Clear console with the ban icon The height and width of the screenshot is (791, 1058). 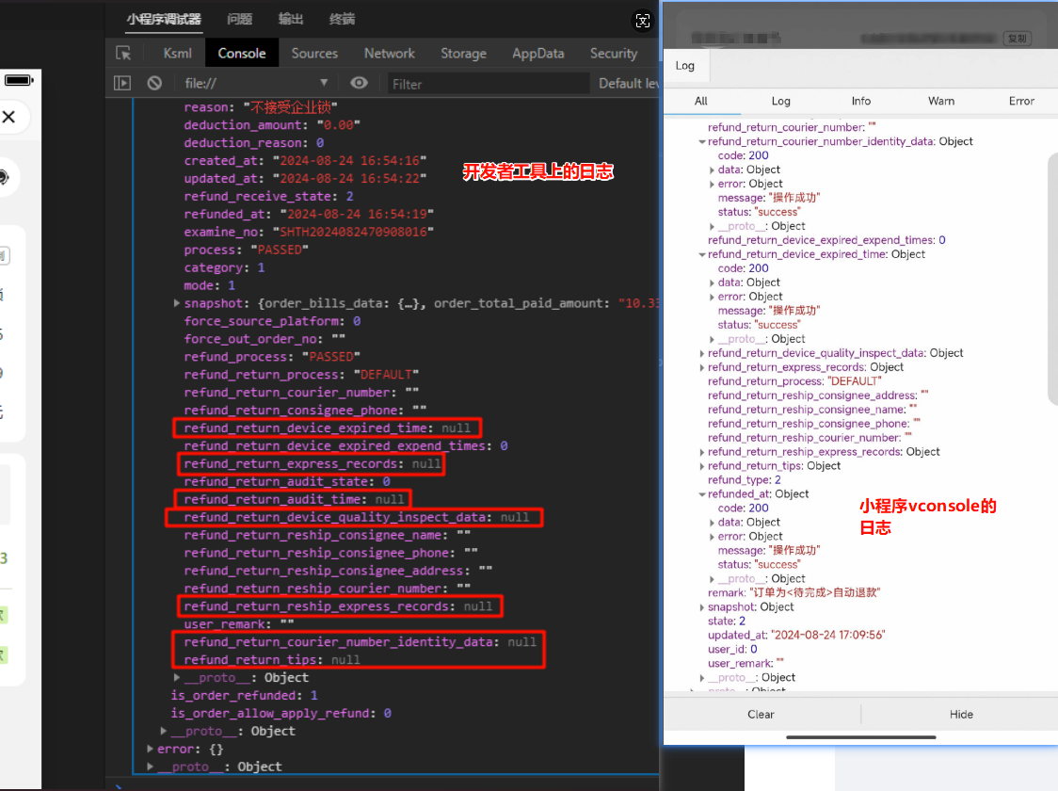tap(154, 83)
